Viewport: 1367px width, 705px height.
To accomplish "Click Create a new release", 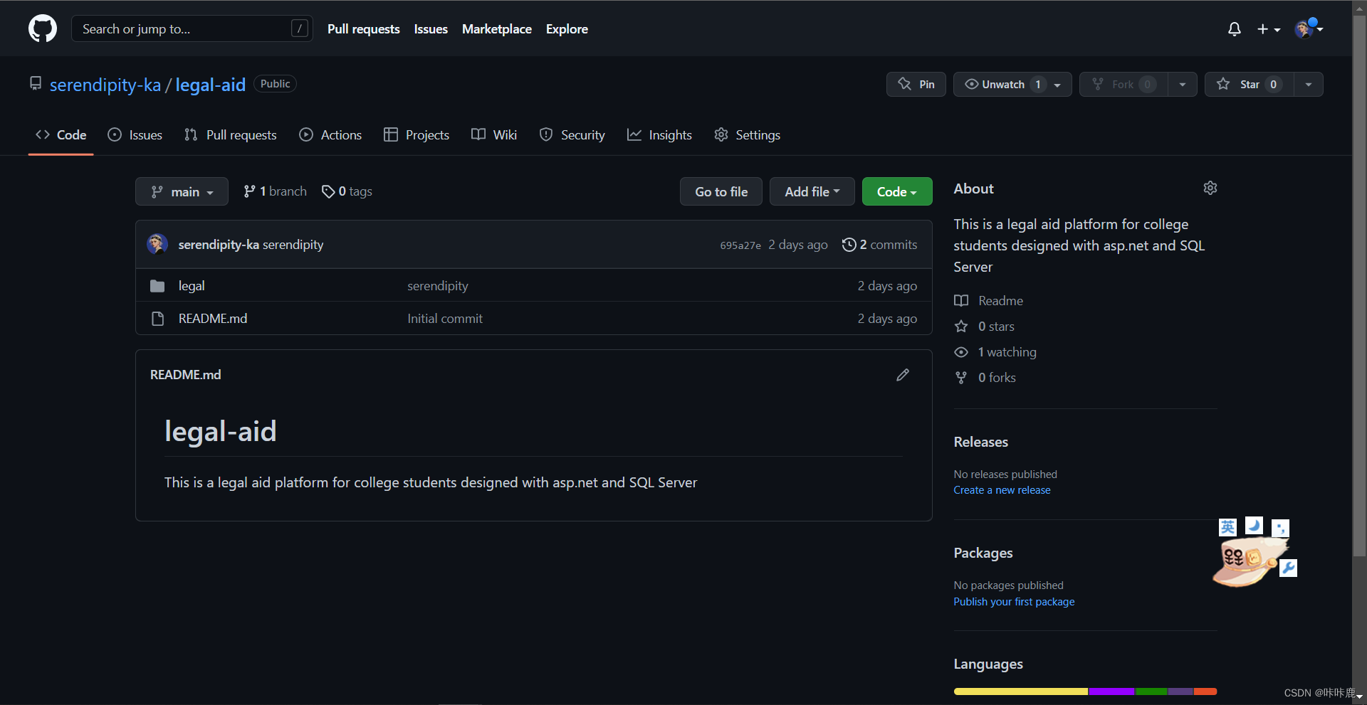I will (1002, 490).
